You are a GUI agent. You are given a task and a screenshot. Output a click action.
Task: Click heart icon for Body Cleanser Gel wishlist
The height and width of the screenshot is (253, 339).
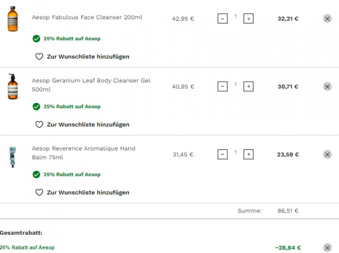[x=39, y=124]
